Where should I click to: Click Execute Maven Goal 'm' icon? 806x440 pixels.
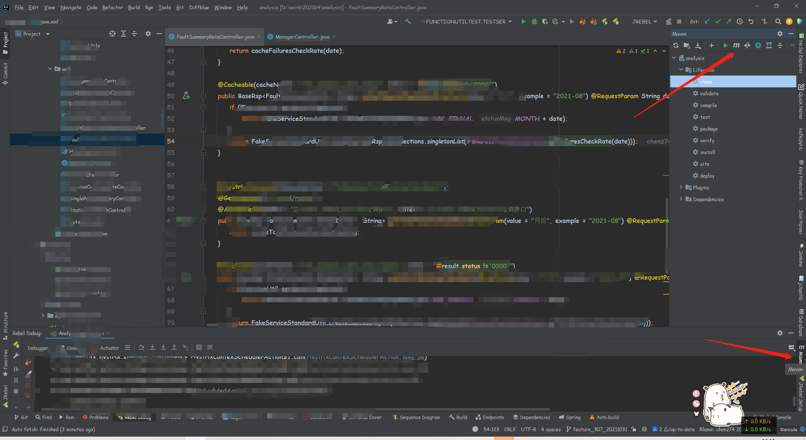tap(736, 45)
